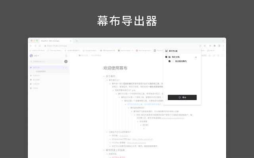Click the sidebar search box
The width and height of the screenshot is (254, 158).
[46, 62]
